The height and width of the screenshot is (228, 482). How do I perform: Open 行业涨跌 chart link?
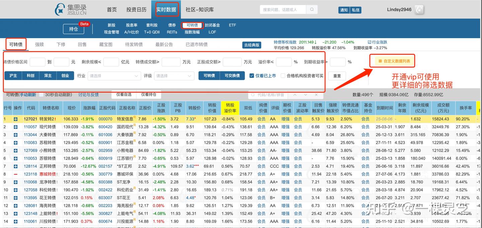point(377,42)
